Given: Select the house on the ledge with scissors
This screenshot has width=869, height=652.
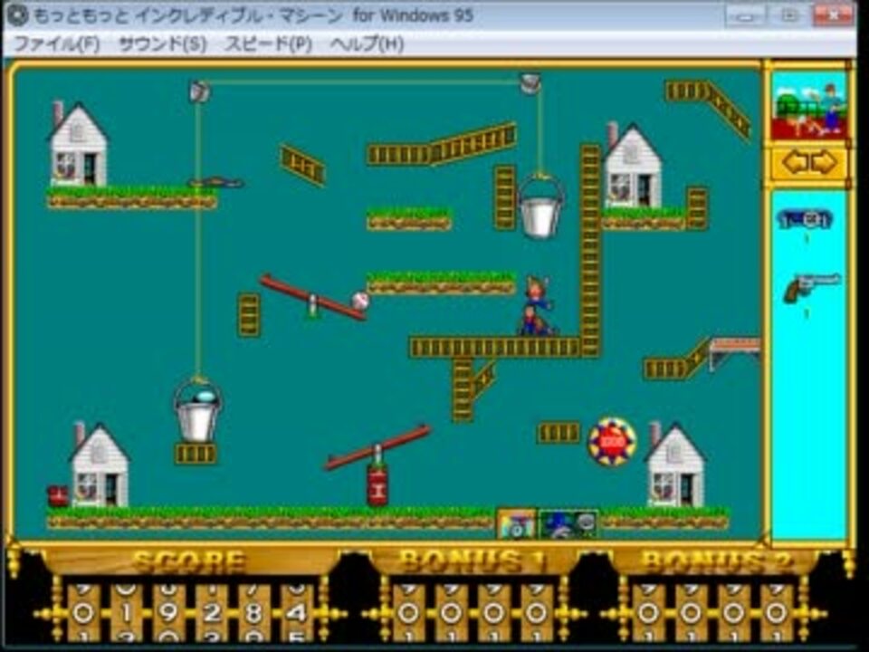Looking at the screenshot, I should (x=78, y=144).
